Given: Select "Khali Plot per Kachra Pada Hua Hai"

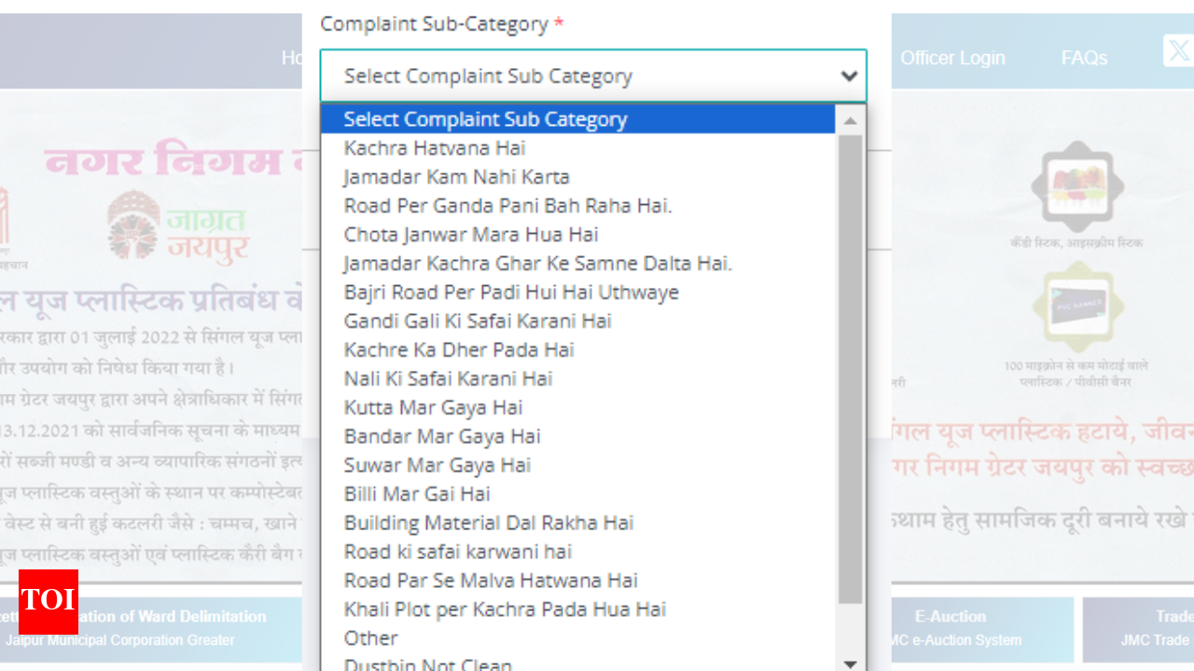Looking at the screenshot, I should point(505,609).
